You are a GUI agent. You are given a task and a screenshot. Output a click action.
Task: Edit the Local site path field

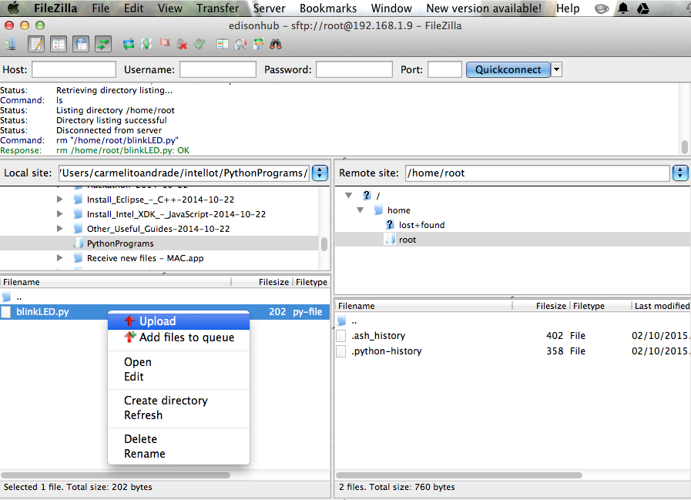pyautogui.click(x=184, y=173)
